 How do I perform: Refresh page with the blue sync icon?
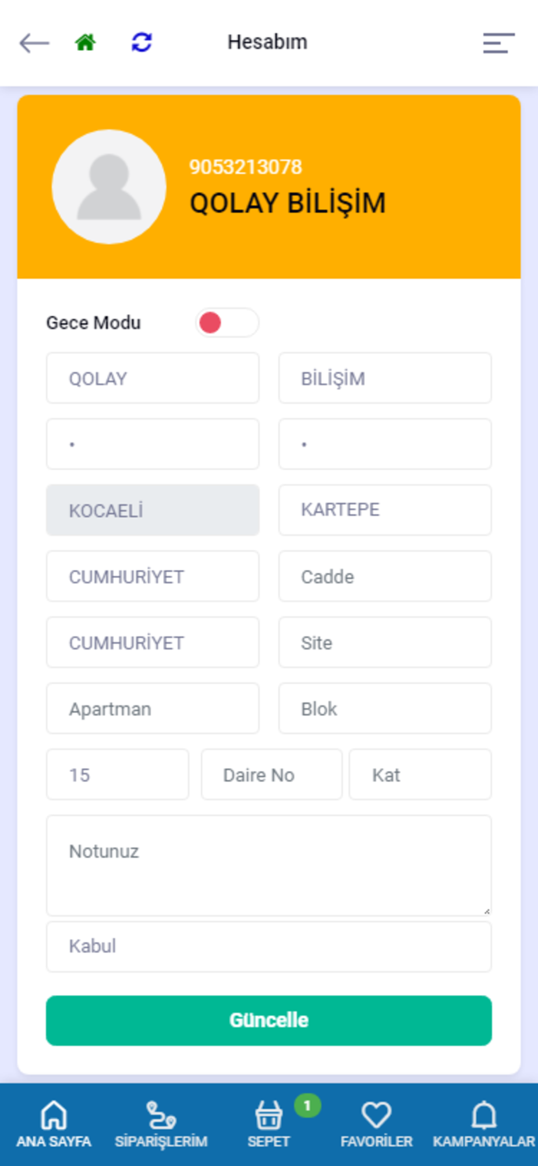click(141, 43)
